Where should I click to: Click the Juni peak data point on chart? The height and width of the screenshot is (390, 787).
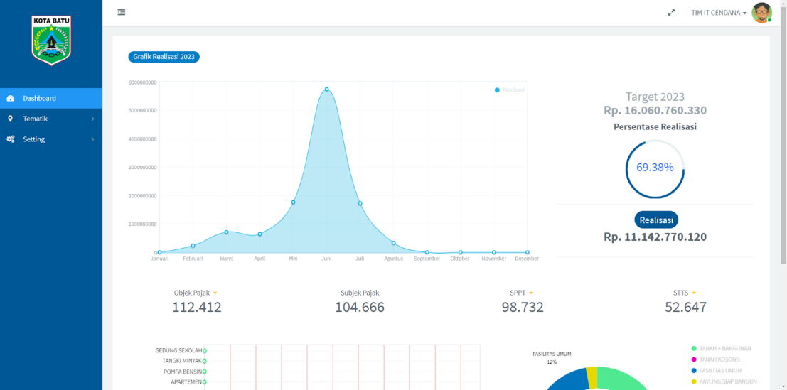point(326,90)
